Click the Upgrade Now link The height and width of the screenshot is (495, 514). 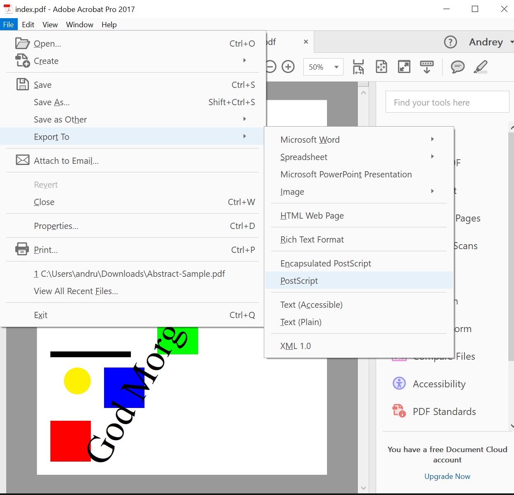pyautogui.click(x=447, y=476)
